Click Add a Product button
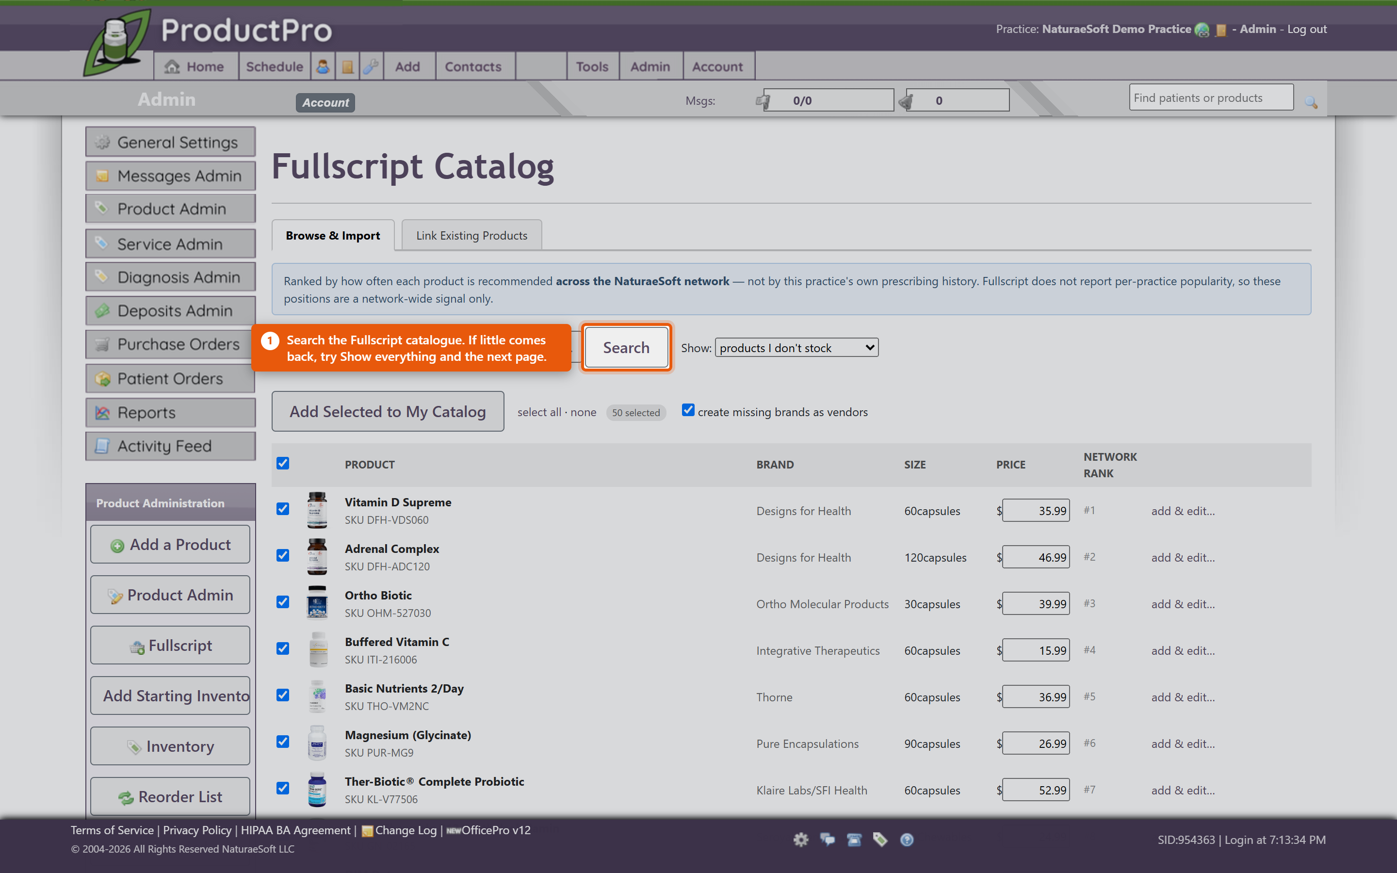The image size is (1397, 873). coord(170,545)
